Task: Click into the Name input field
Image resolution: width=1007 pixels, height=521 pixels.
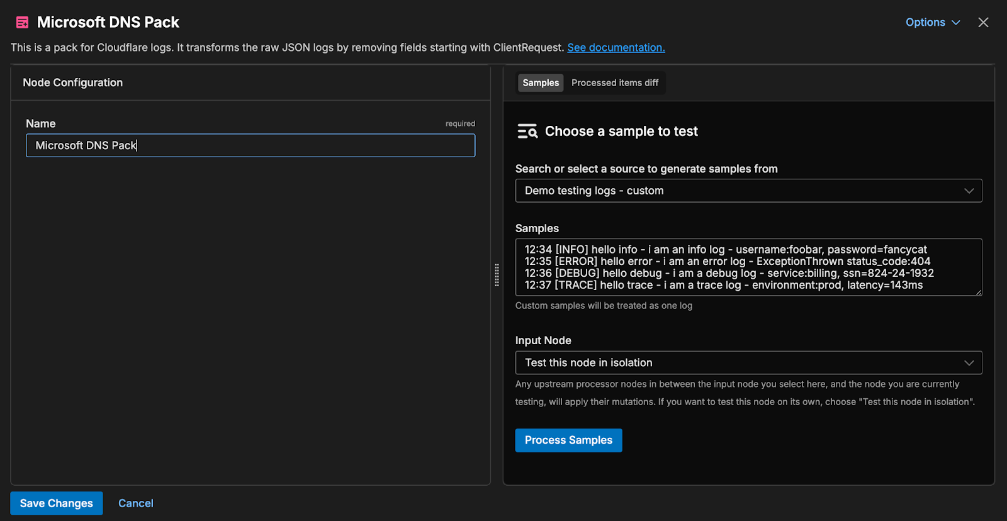Action: [250, 145]
